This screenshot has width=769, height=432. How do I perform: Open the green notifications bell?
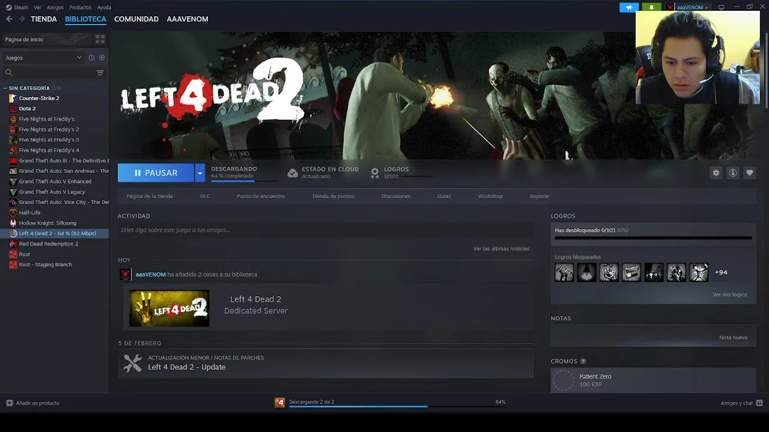[x=651, y=7]
